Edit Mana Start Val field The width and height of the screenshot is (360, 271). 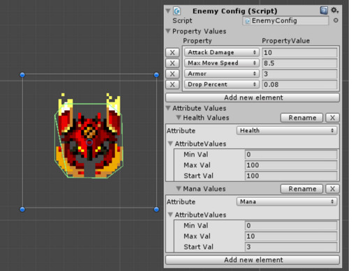[291, 247]
